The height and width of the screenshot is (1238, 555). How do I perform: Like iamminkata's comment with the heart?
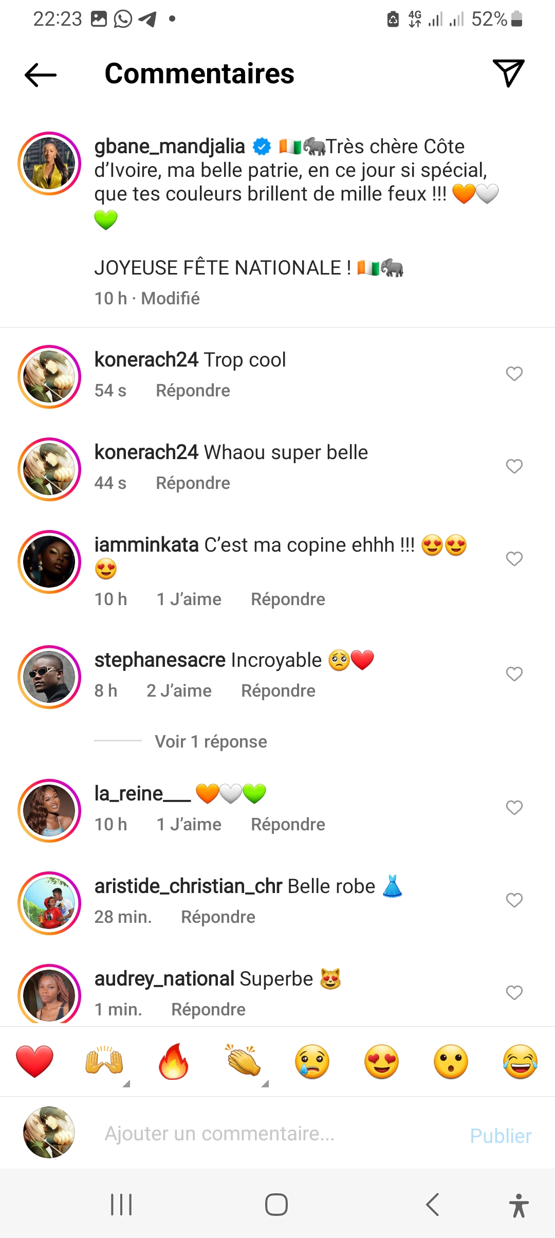click(x=514, y=559)
